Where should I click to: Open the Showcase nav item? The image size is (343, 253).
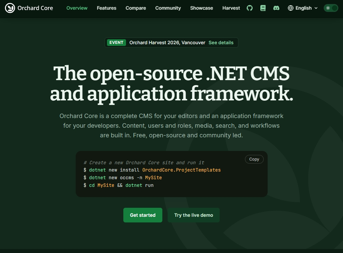pos(201,8)
